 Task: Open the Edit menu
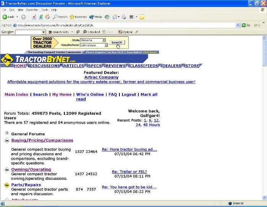[12, 10]
